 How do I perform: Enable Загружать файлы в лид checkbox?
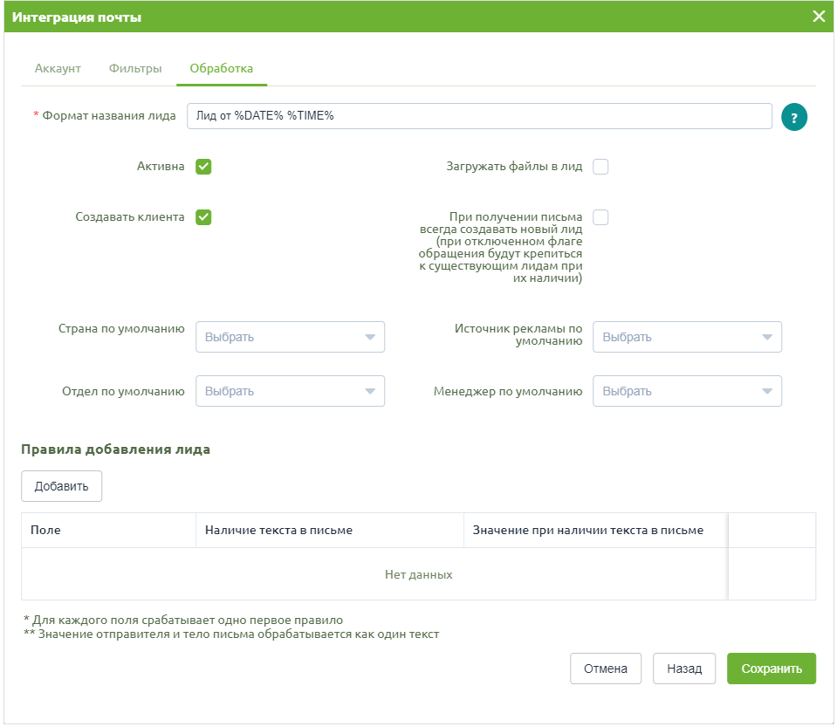(x=600, y=167)
